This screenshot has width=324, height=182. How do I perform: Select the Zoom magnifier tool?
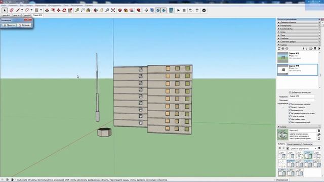[107, 10]
